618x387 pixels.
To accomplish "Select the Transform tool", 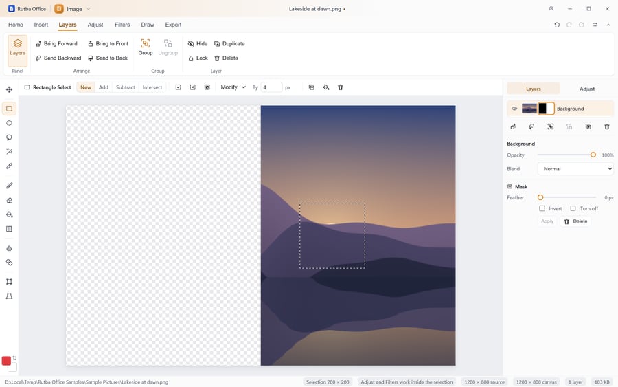I will coord(9,282).
